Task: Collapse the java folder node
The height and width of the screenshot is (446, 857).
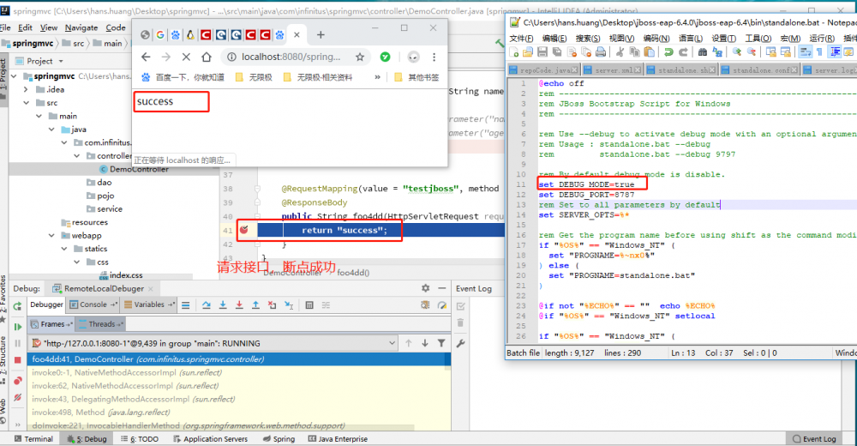Action: 51,130
